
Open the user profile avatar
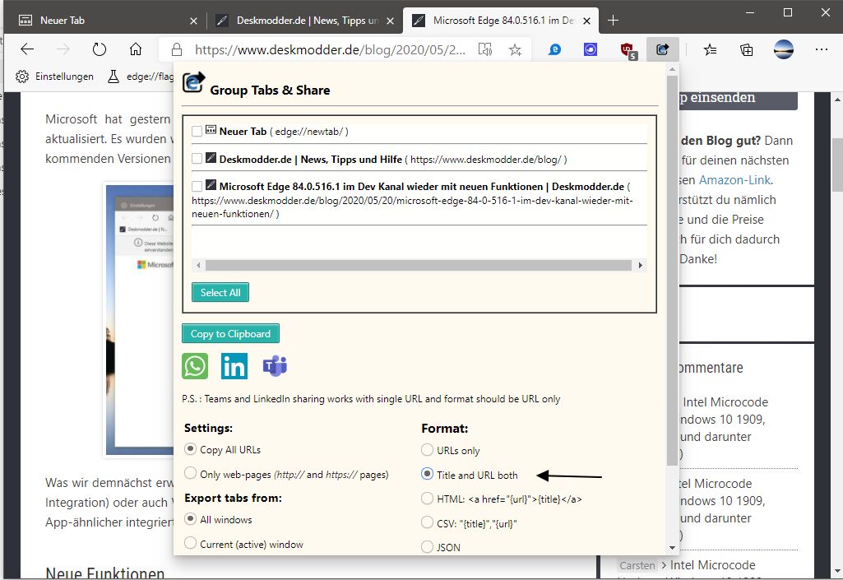[783, 49]
